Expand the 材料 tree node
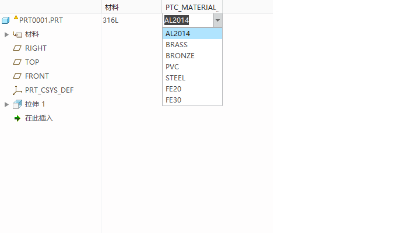408x233 pixels. (6, 34)
